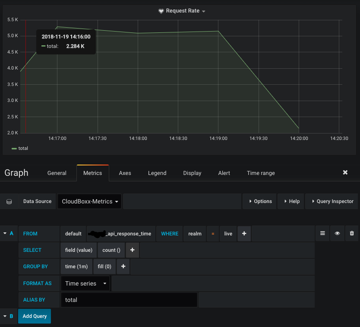Click the plus icon after the WHERE clause
Viewport: 360px width, 327px height.
click(x=244, y=233)
